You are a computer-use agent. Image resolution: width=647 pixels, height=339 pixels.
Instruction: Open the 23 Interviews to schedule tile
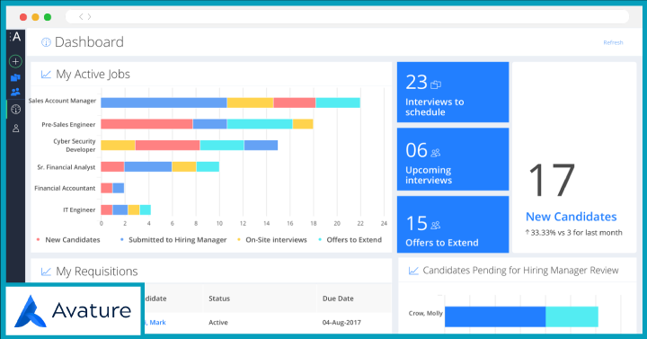453,92
